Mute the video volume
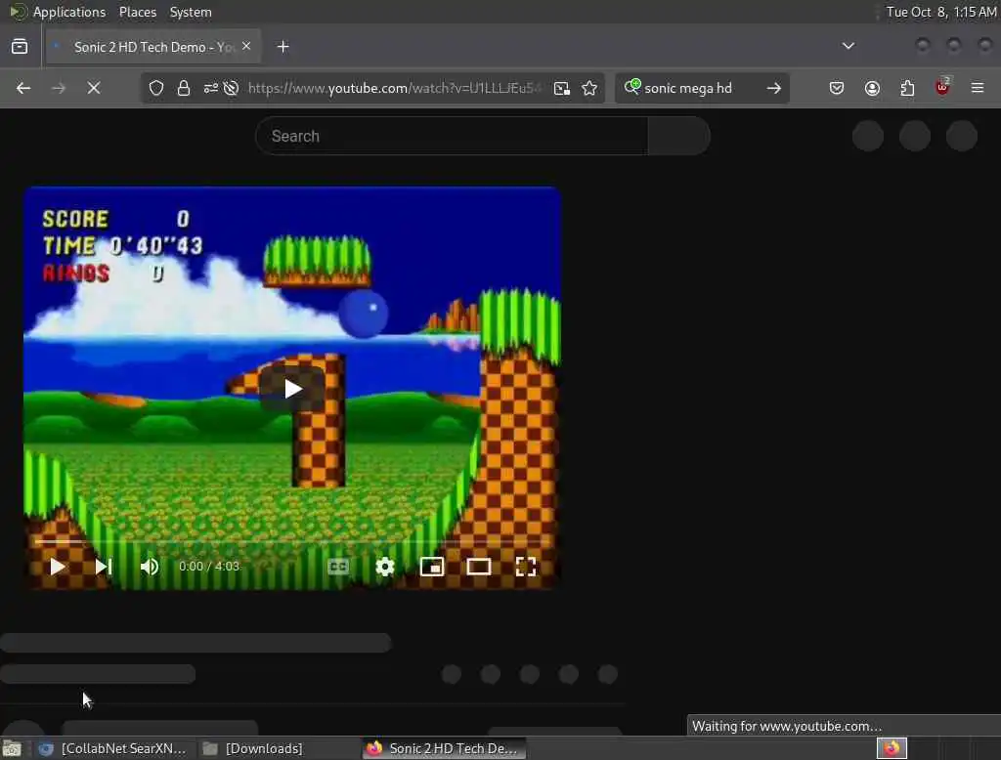 [x=150, y=567]
